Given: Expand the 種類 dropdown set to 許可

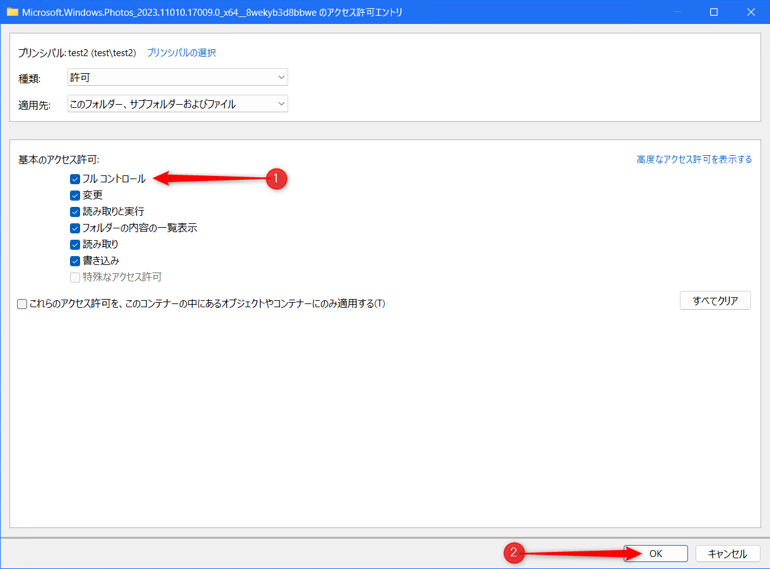Looking at the screenshot, I should click(177, 78).
